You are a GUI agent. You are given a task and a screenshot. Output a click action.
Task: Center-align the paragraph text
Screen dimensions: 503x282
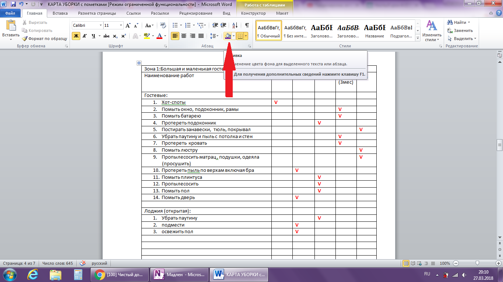pos(183,36)
